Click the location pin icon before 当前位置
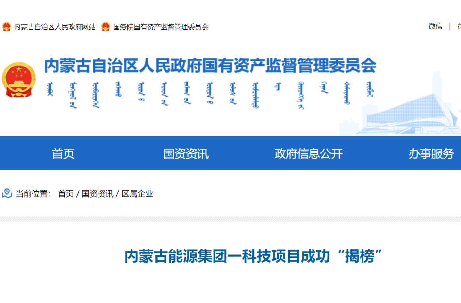This screenshot has height=303, width=461. (x=7, y=194)
